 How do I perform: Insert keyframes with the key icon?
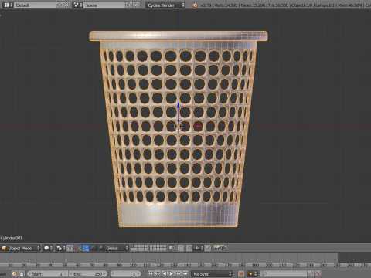tap(311, 273)
